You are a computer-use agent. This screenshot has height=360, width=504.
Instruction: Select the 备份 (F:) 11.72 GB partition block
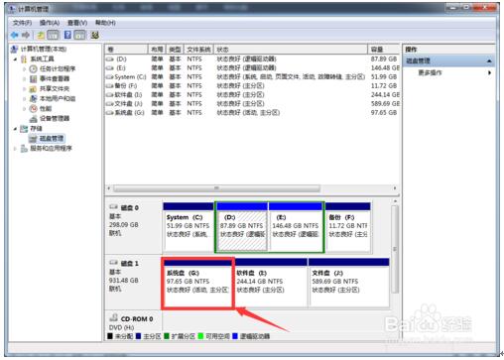tap(348, 227)
